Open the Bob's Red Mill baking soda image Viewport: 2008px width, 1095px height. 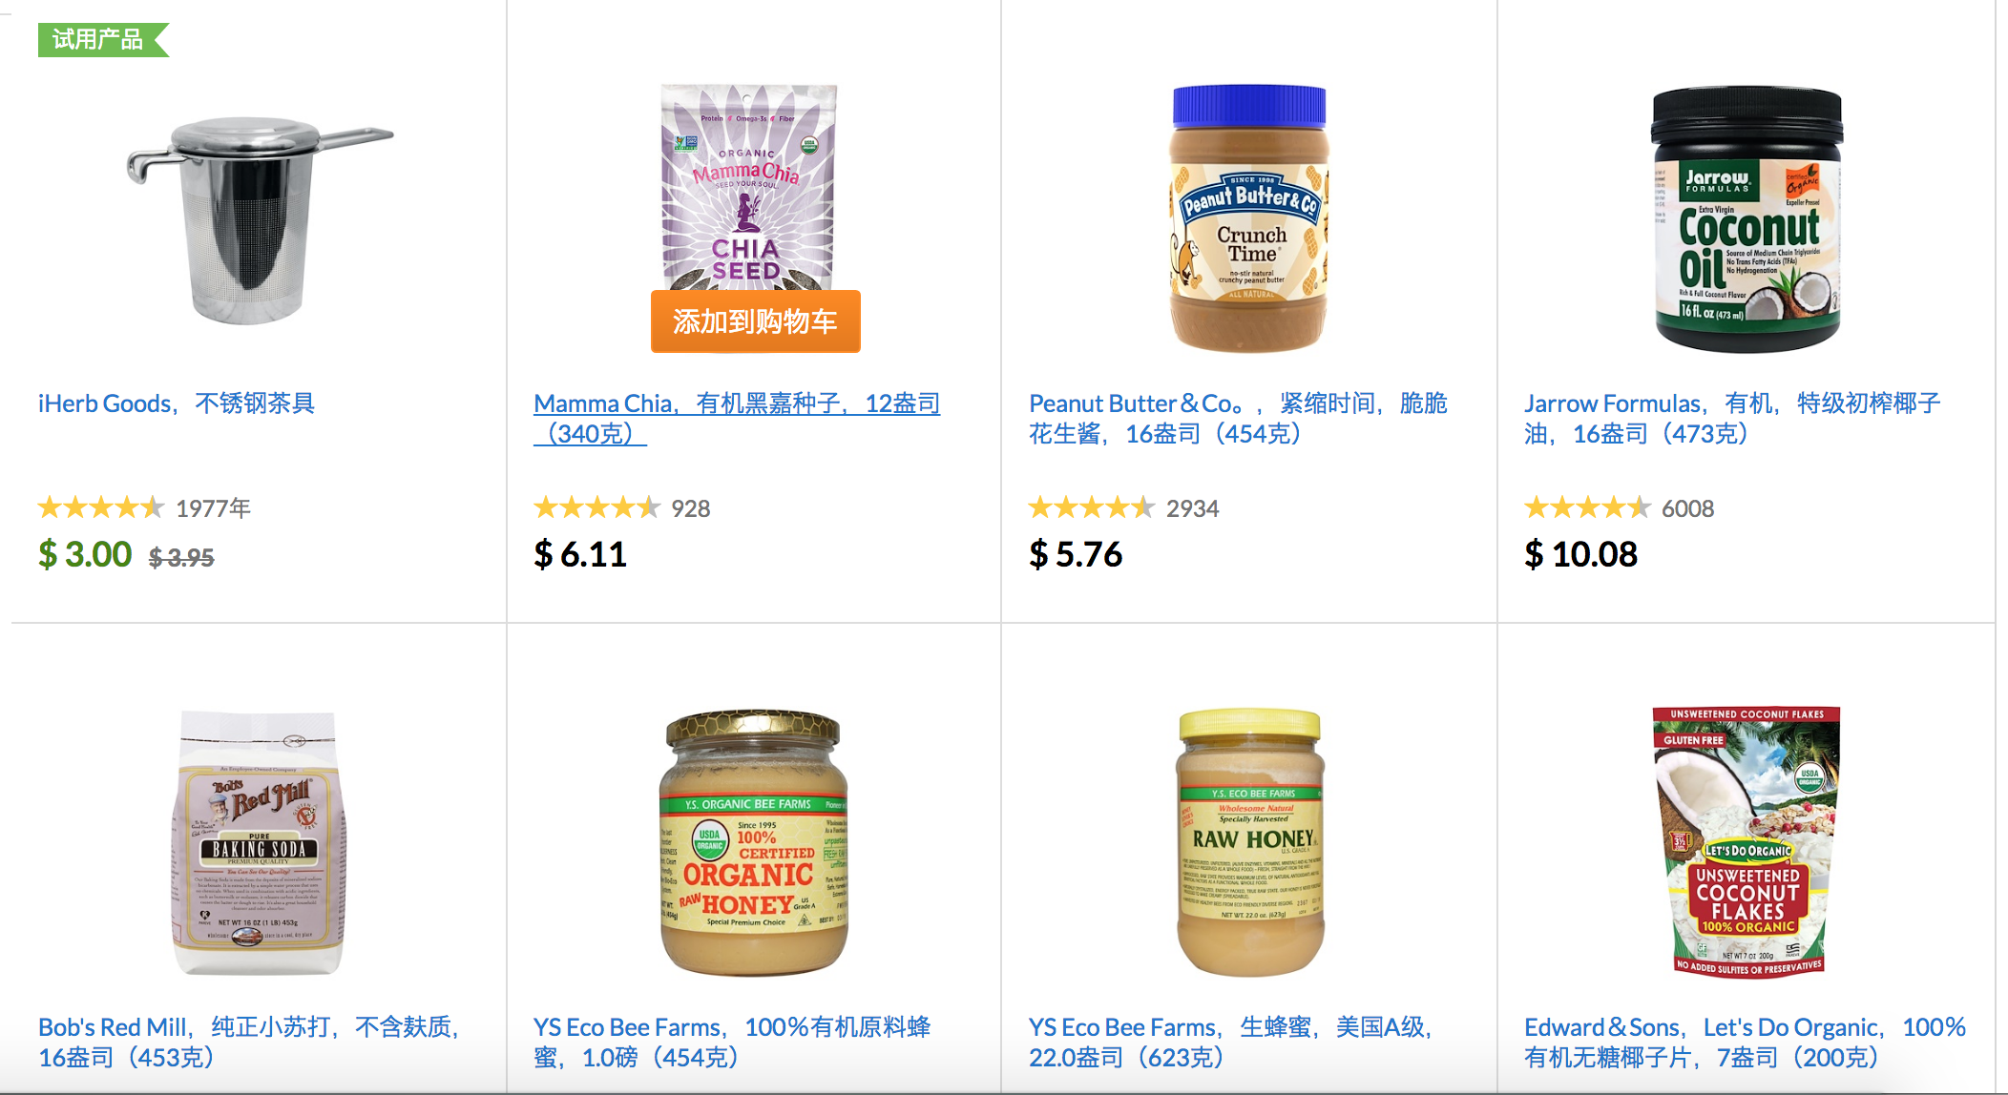258,842
